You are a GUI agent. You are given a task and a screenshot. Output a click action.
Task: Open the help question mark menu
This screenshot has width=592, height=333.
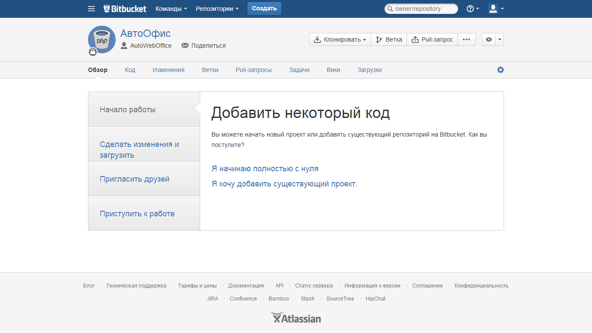[x=473, y=9]
